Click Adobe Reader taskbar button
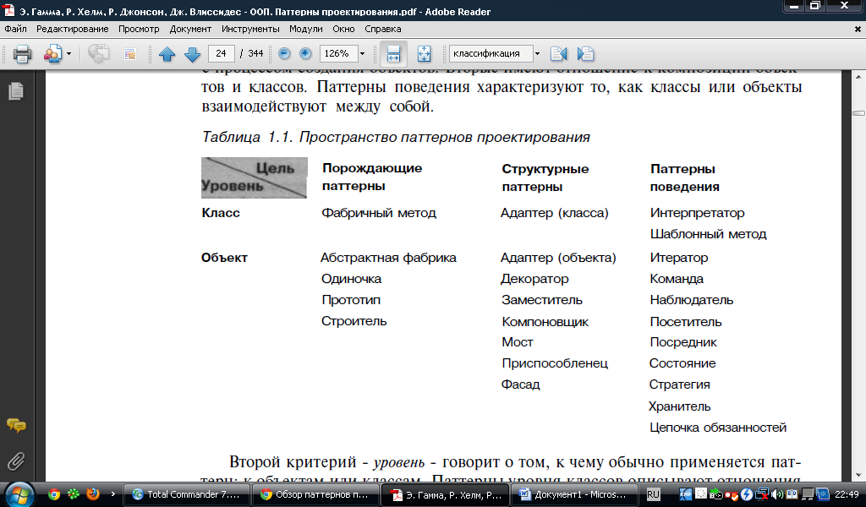Viewport: 866px width, 507px height. click(445, 495)
